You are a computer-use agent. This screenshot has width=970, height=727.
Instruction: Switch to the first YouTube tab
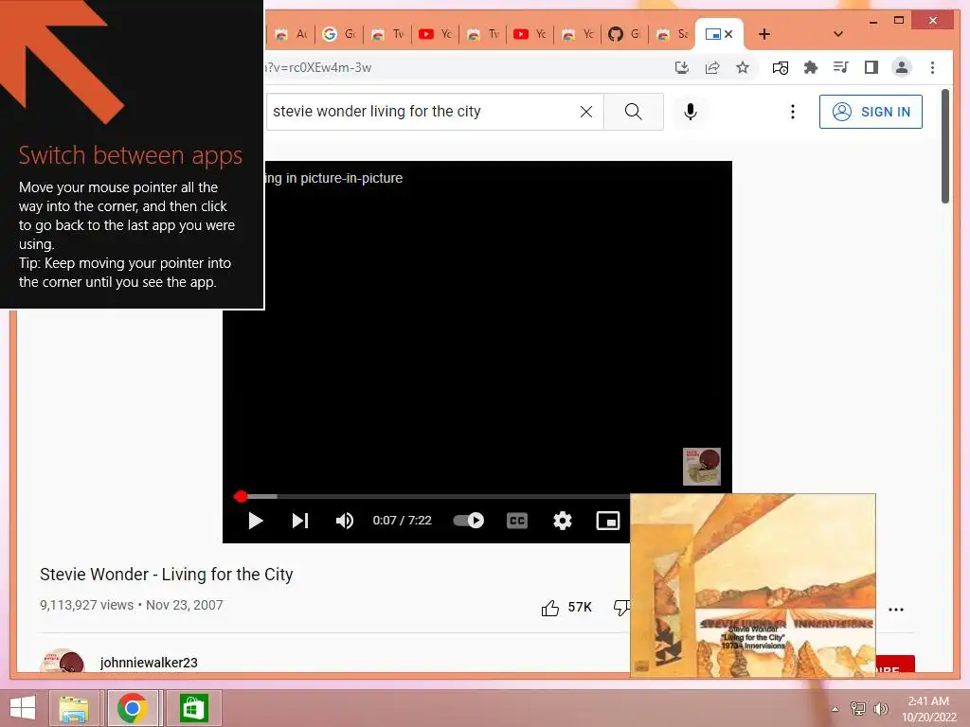(435, 34)
